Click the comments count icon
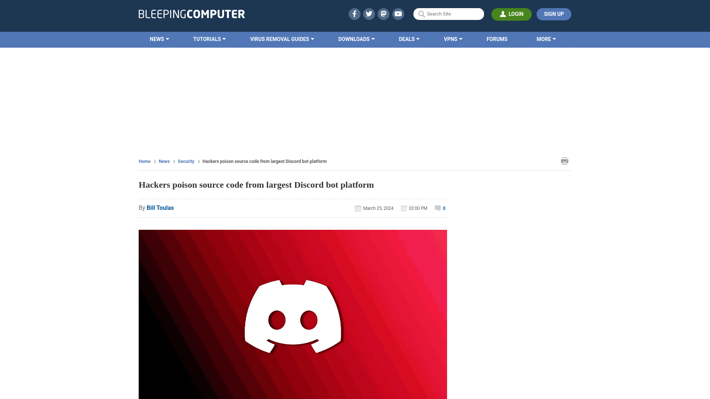Image resolution: width=710 pixels, height=399 pixels. pos(437,208)
